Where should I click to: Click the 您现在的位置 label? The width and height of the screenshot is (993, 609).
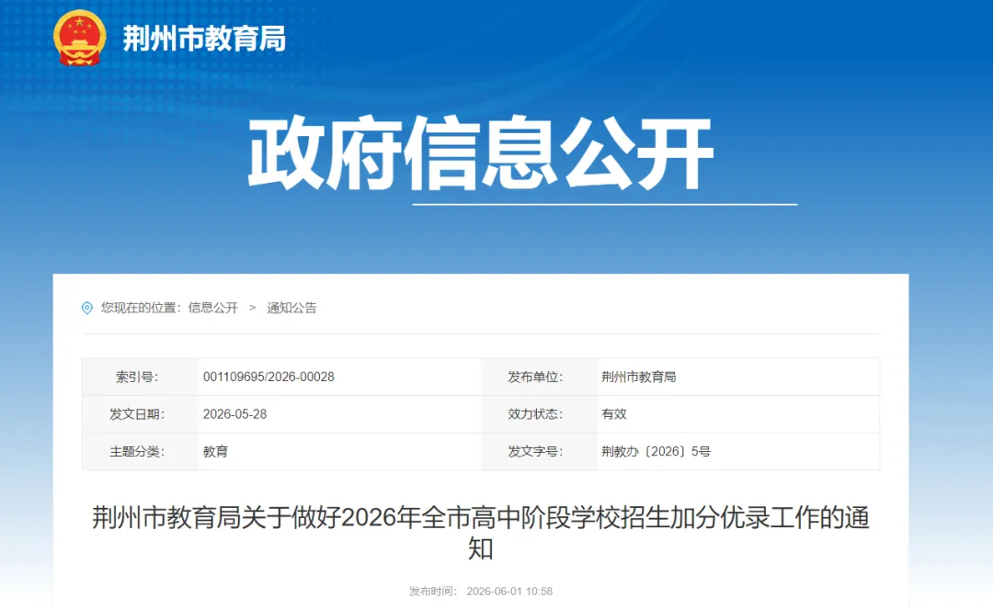(141, 308)
